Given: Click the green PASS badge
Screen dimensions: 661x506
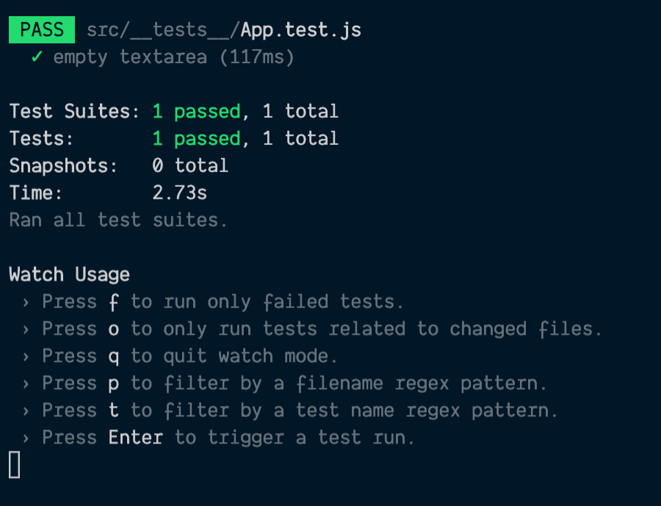Looking at the screenshot, I should 42,29.
